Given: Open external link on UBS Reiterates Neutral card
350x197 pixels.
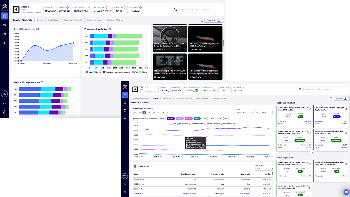Looking at the screenshot, I should 346,109.
